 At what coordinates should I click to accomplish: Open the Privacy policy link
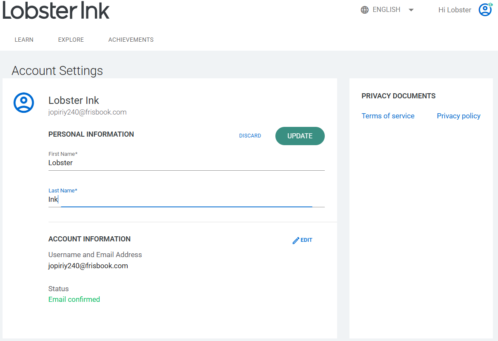[458, 116]
